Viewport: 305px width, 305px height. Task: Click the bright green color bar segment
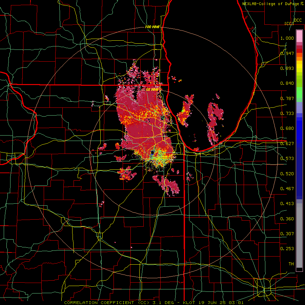[x=299, y=93]
